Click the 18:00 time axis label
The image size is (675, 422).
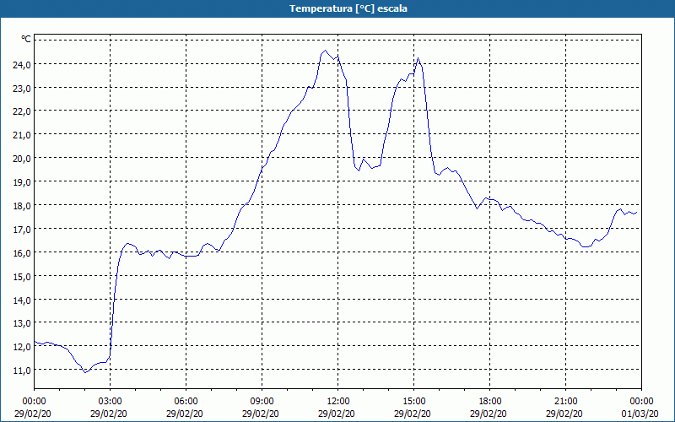click(x=490, y=402)
